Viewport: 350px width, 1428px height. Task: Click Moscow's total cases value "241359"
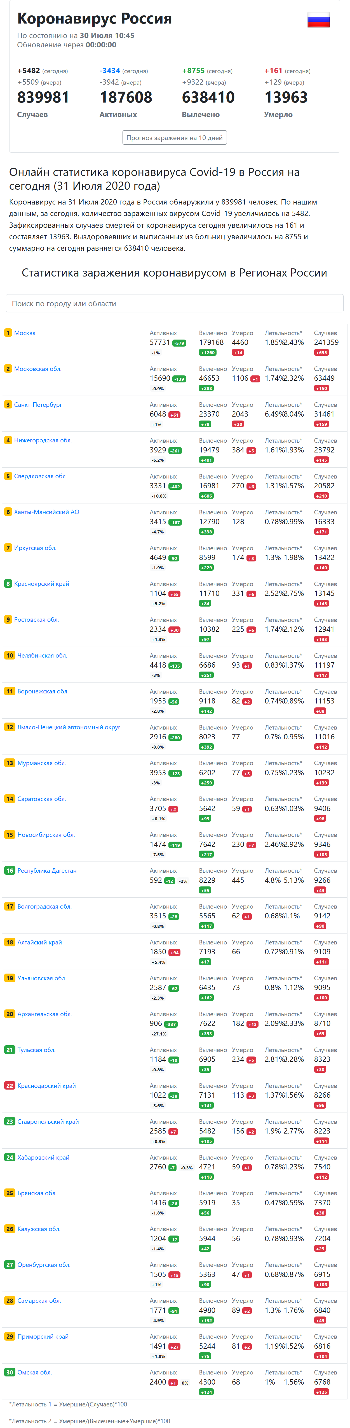pyautogui.click(x=326, y=343)
